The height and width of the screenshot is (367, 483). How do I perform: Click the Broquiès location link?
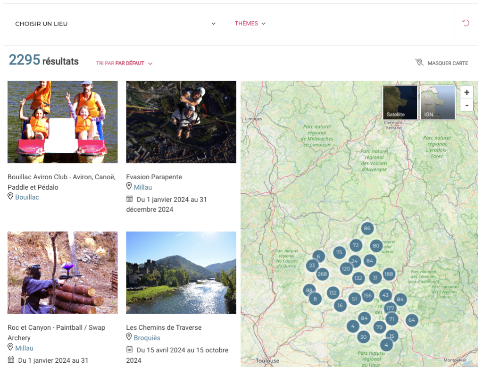pyautogui.click(x=147, y=338)
